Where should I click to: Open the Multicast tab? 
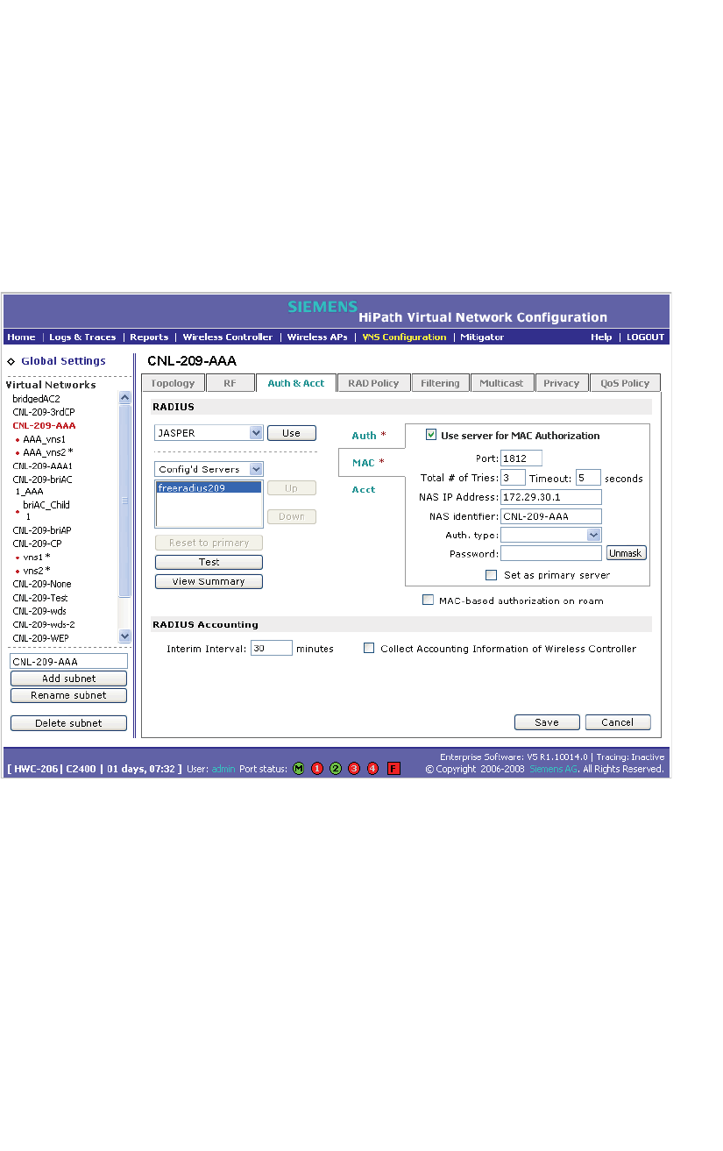(x=501, y=383)
